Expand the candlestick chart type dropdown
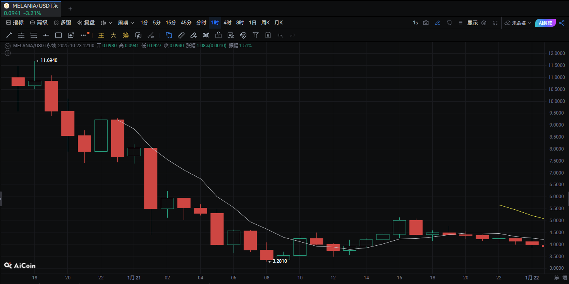Viewport: 569px width, 284px height. click(x=107, y=23)
